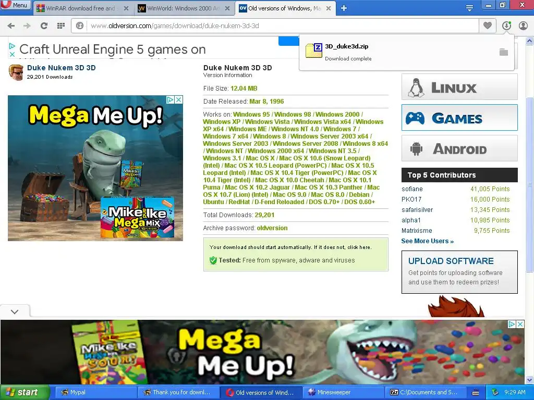The width and height of the screenshot is (534, 400).
Task: Open the bottom Mega Me Up banner ad
Action: [x=262, y=352]
